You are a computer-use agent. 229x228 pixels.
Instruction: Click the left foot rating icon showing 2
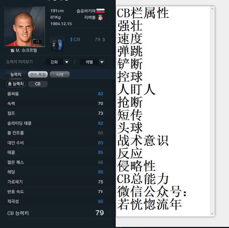[x=54, y=44]
